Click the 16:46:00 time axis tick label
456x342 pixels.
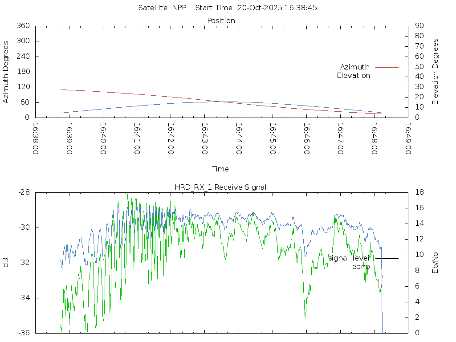[x=306, y=139]
